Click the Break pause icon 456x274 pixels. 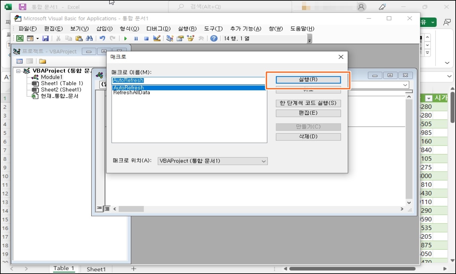(x=136, y=39)
